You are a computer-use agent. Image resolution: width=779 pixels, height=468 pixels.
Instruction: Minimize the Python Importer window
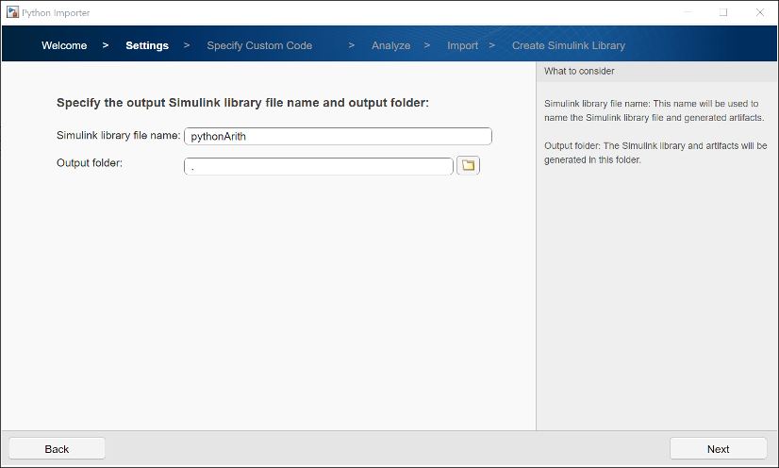tap(687, 12)
